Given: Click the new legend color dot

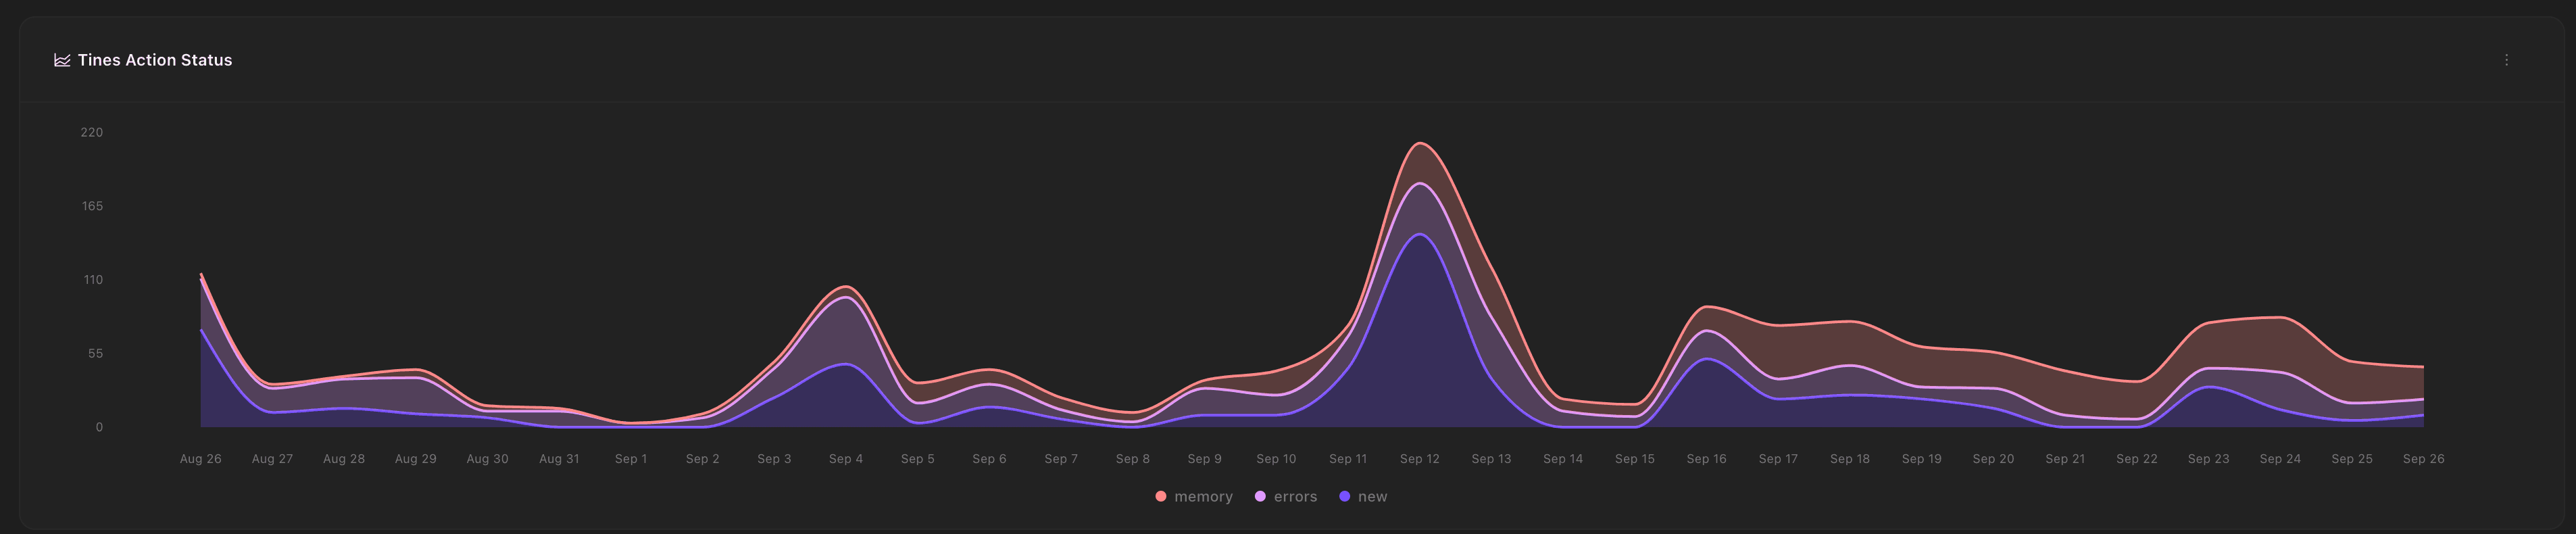Looking at the screenshot, I should point(1344,497).
